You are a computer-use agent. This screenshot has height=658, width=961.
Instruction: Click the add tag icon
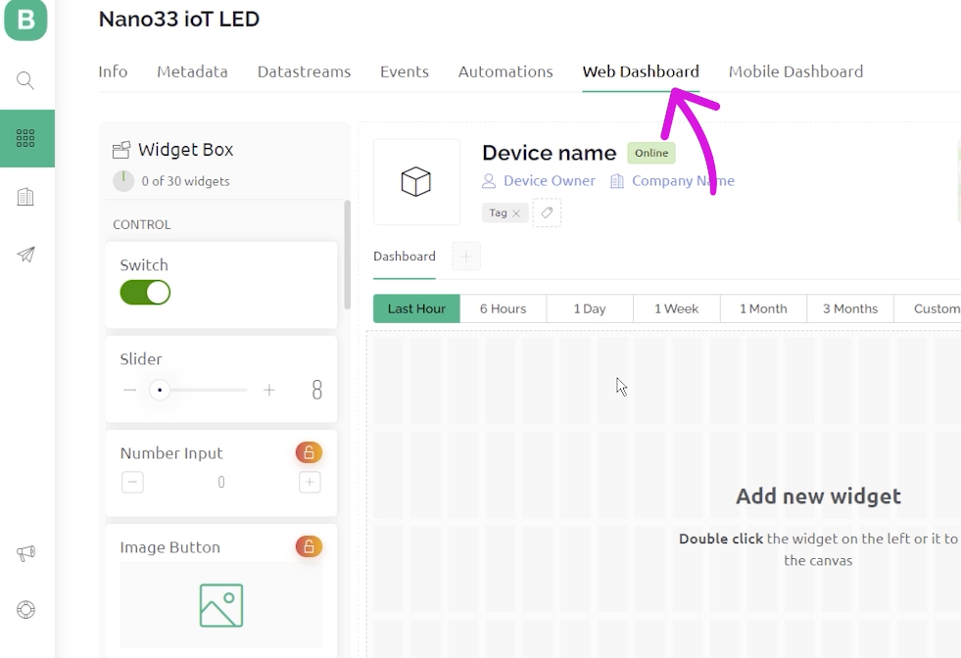(x=547, y=212)
